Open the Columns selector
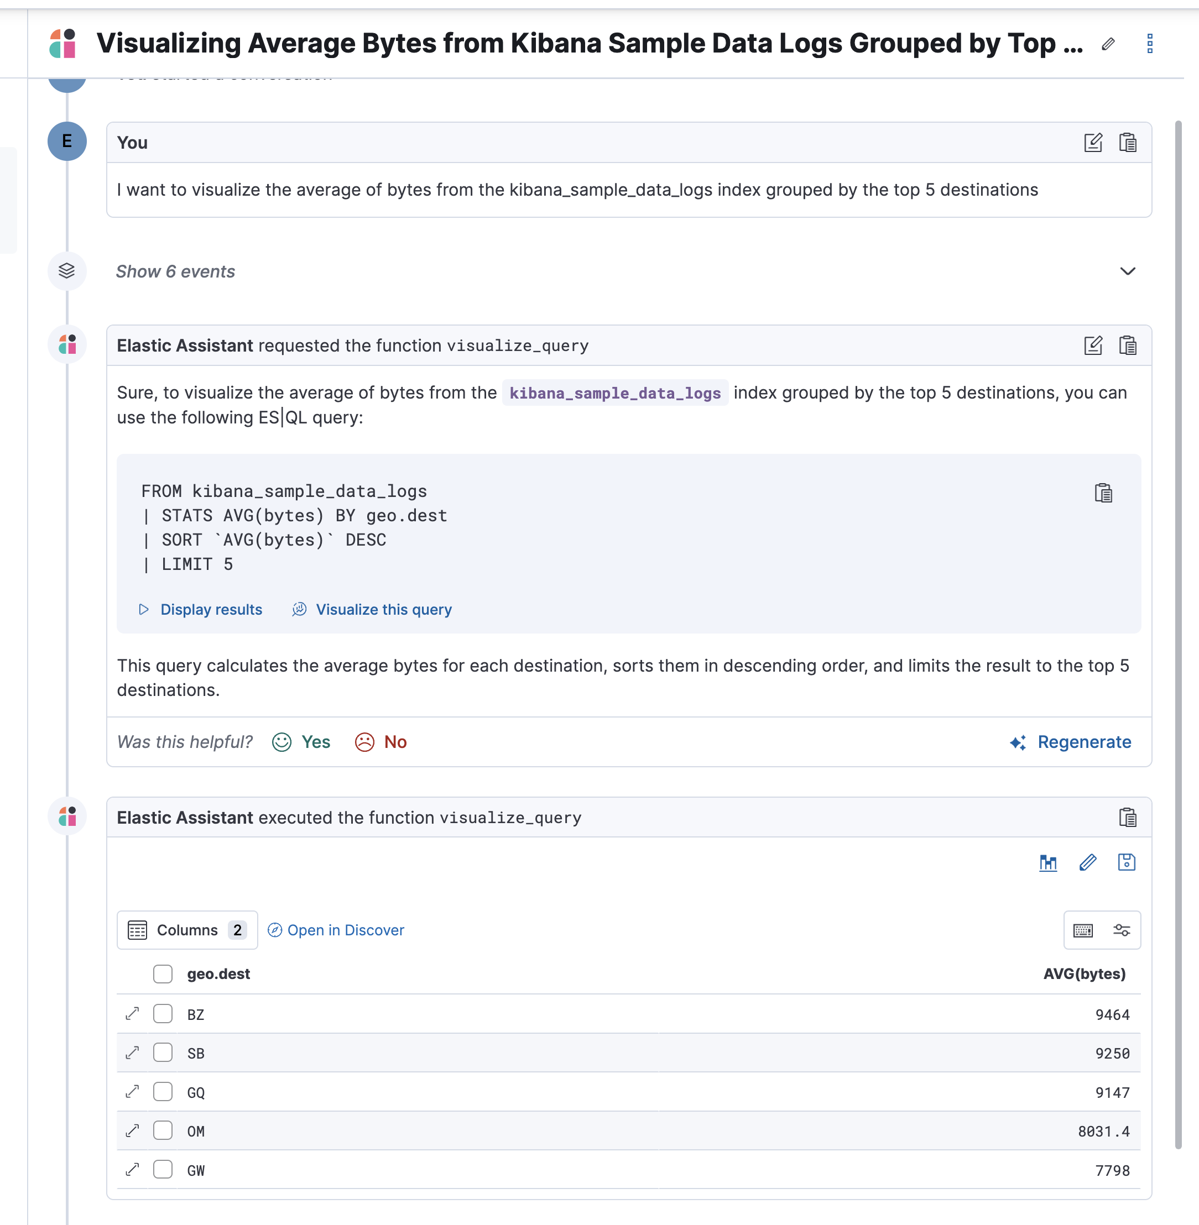This screenshot has height=1225, width=1199. coord(187,930)
